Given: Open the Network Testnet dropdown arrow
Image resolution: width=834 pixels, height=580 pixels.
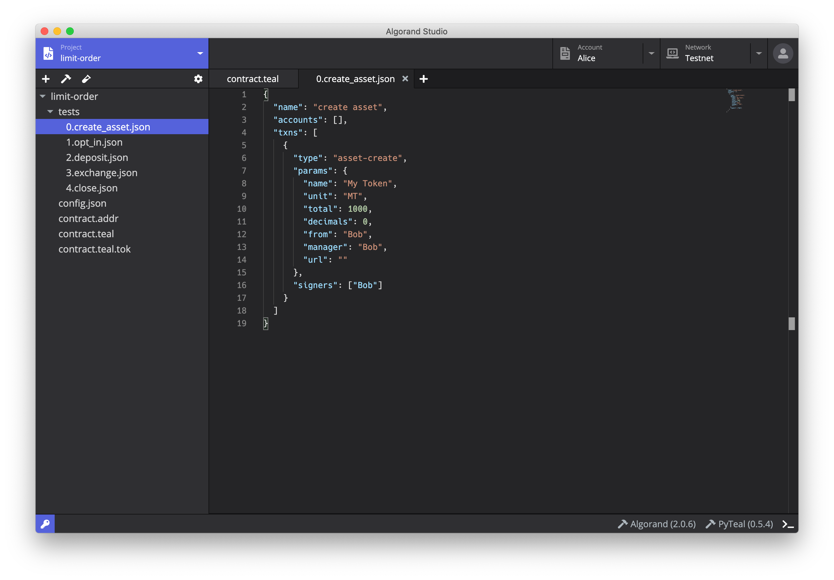Looking at the screenshot, I should tap(759, 53).
